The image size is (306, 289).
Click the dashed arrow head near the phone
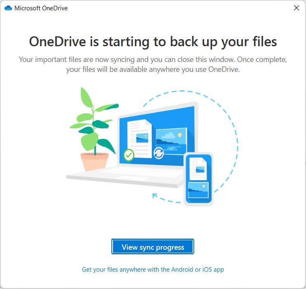155,196
